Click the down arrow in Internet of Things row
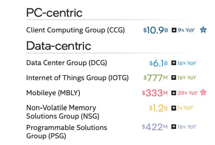215x145 pixels. click(x=174, y=78)
